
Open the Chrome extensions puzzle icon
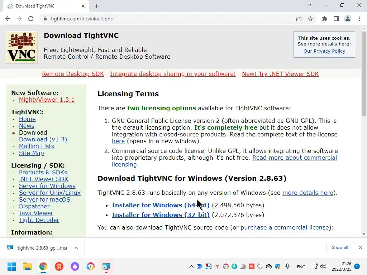point(325,19)
